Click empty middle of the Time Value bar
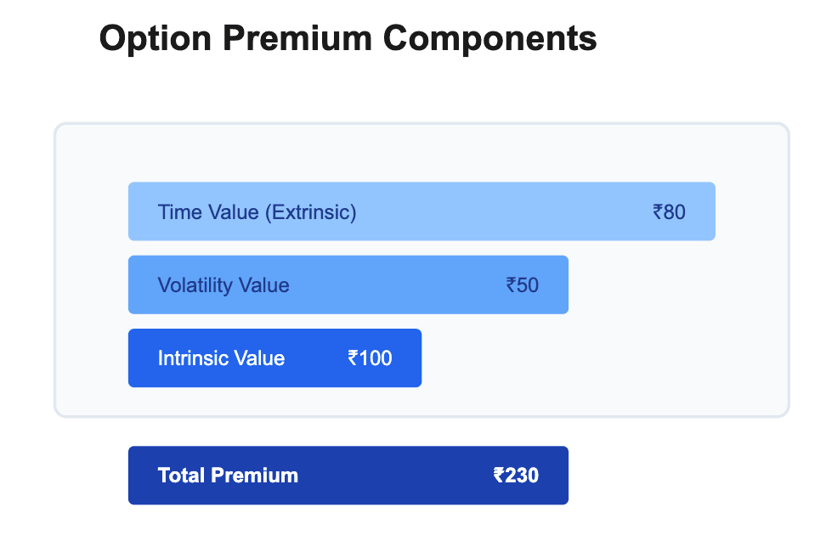826x552 pixels. (x=501, y=212)
